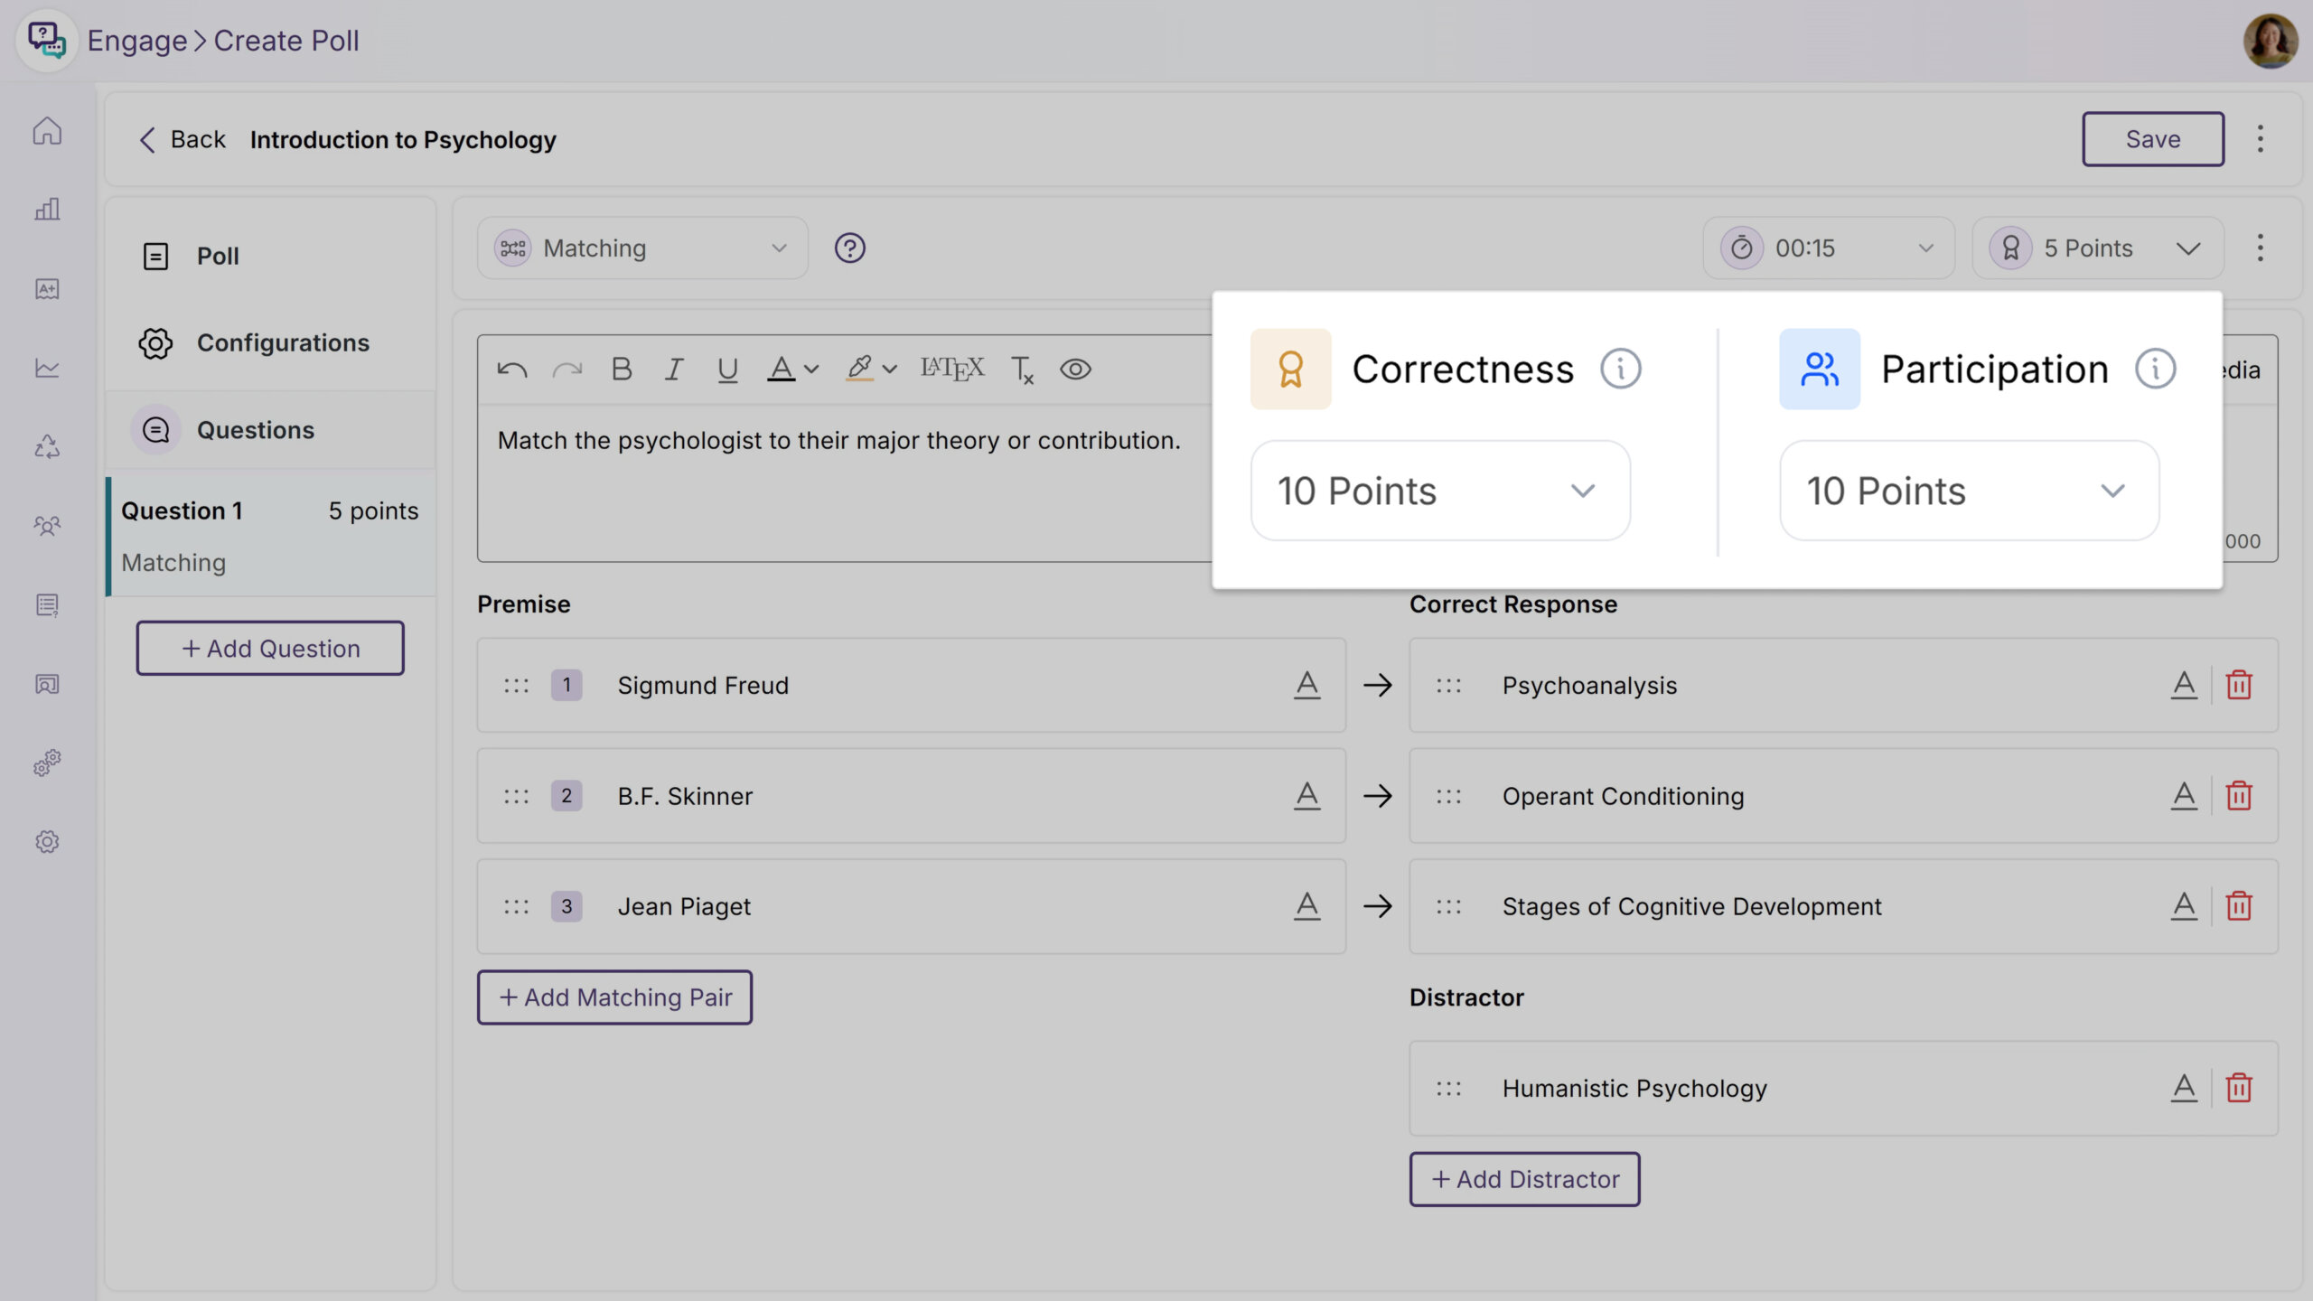2313x1301 pixels.
Task: Toggle bold formatting
Action: (622, 370)
